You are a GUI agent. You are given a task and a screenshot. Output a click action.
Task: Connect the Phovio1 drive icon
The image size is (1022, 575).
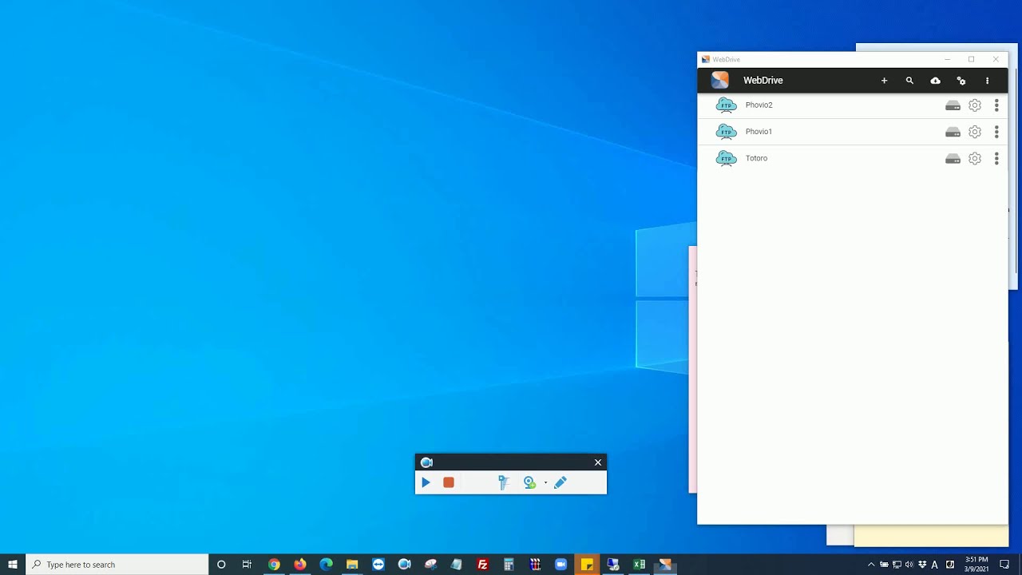(953, 132)
